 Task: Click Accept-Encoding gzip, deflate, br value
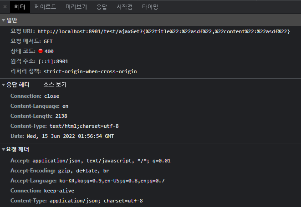click(84, 171)
